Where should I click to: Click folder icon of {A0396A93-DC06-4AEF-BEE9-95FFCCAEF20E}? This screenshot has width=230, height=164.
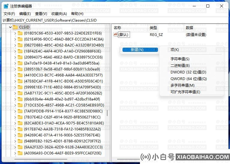[x=20, y=153]
